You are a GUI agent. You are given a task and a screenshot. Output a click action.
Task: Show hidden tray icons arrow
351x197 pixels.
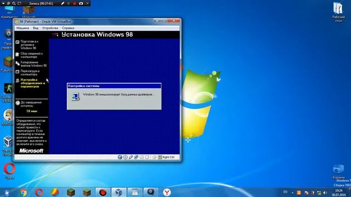point(292,193)
